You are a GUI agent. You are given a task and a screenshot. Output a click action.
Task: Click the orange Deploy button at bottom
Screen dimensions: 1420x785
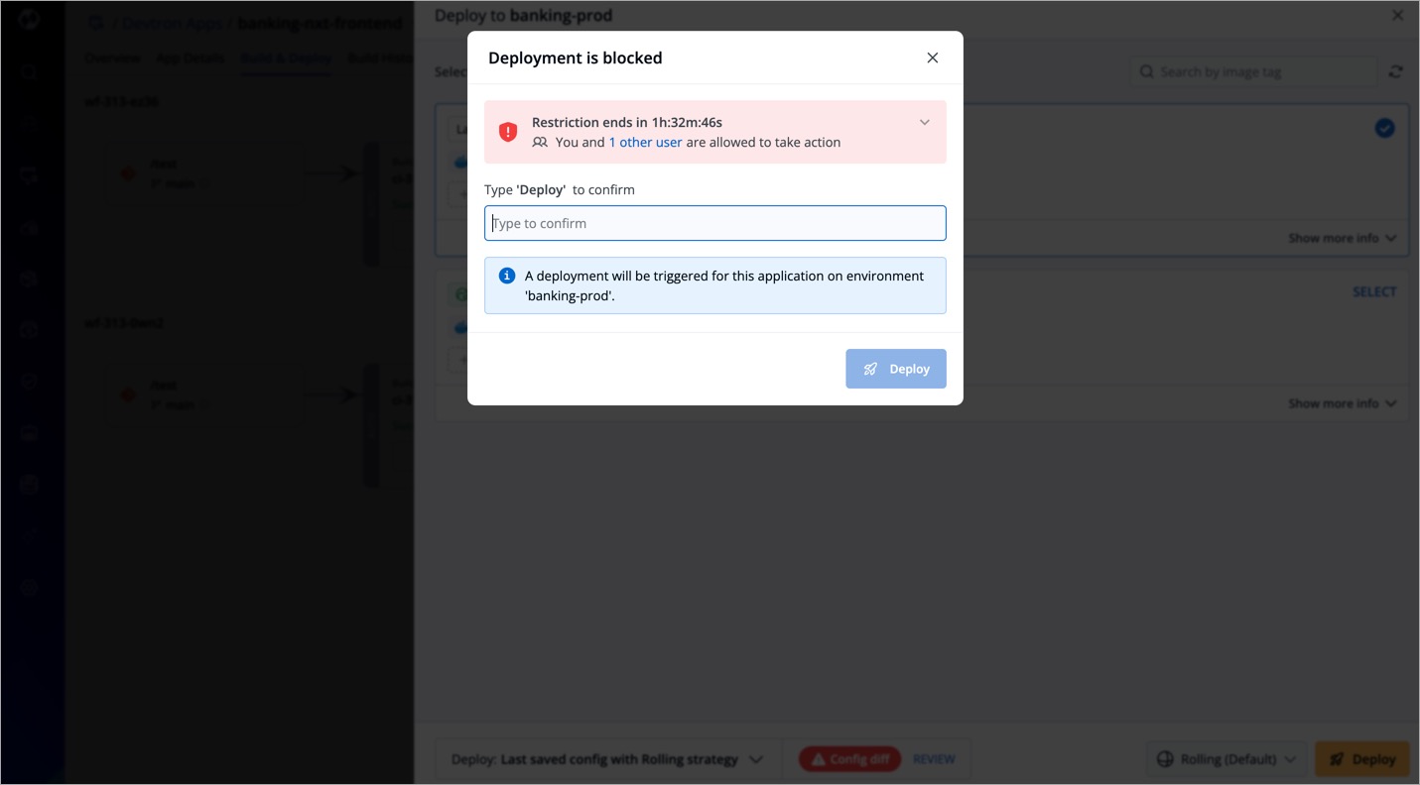coord(1361,759)
